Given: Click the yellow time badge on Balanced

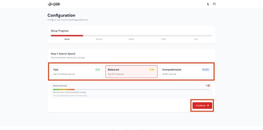Looking at the screenshot, I should click(x=152, y=70).
